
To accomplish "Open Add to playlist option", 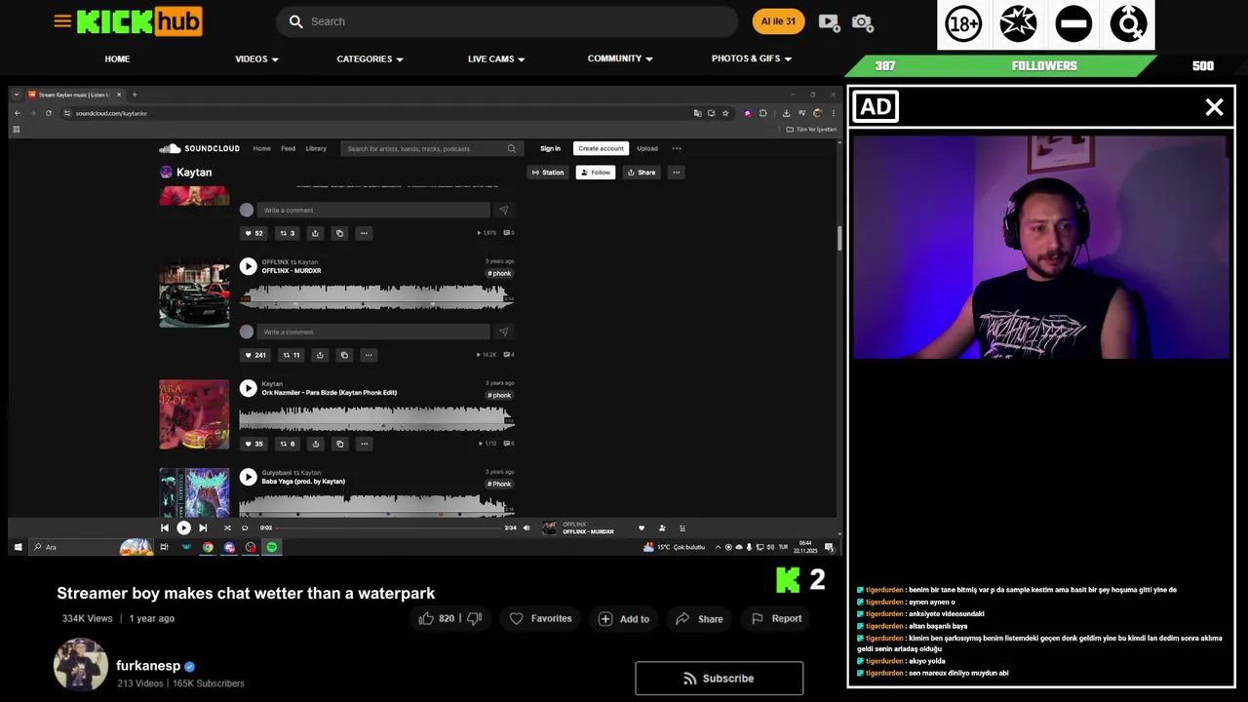I will pos(623,618).
